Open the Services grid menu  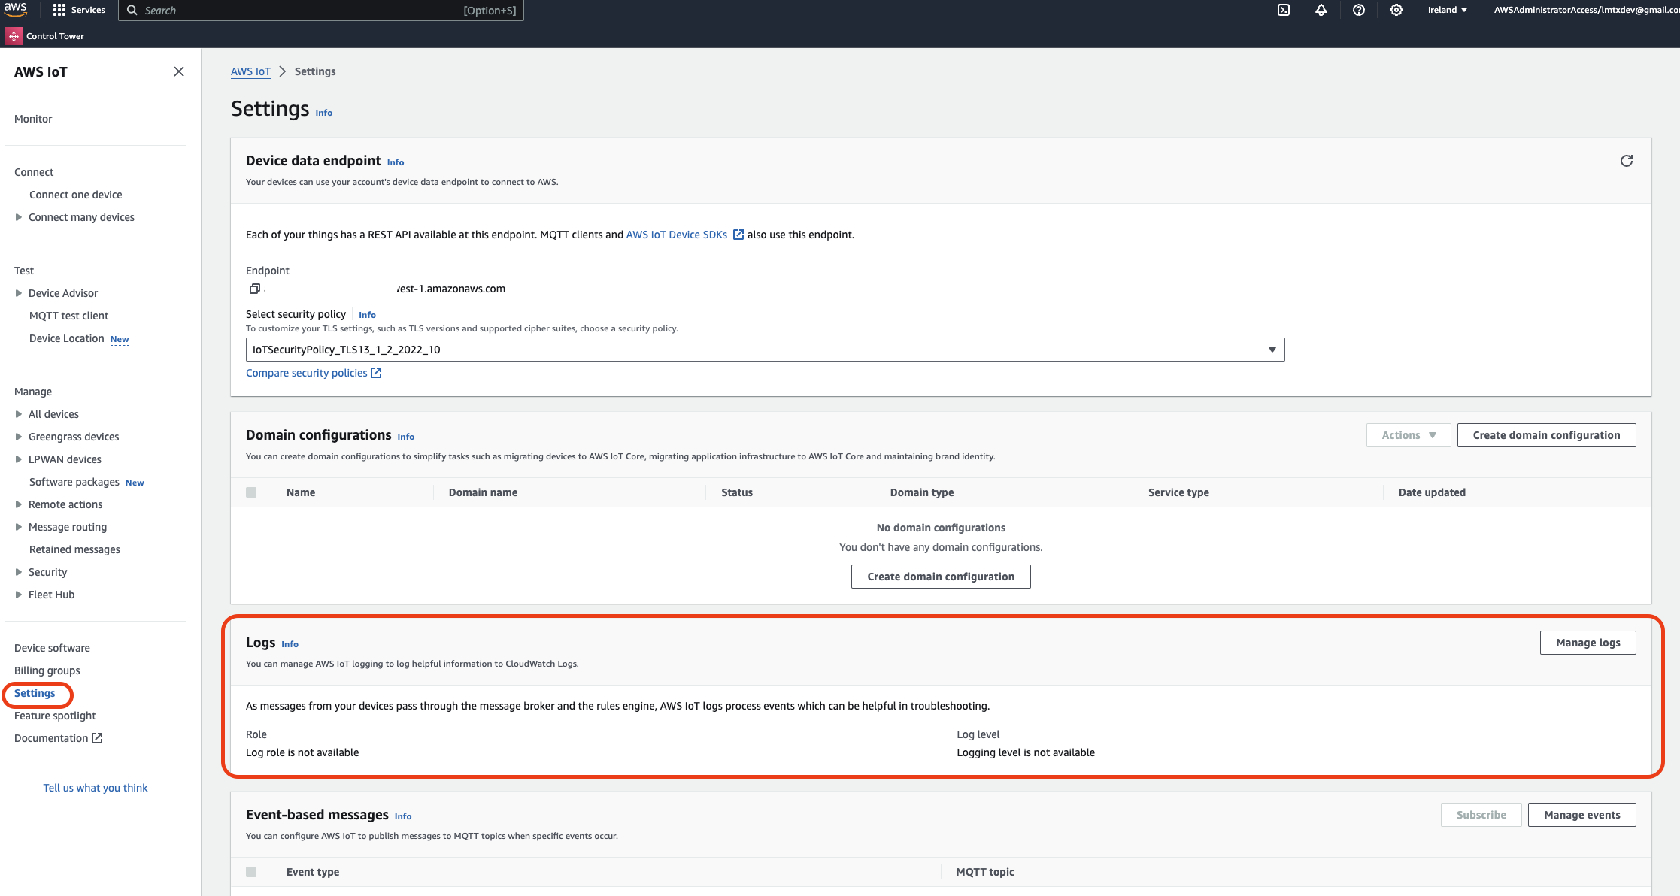[78, 10]
